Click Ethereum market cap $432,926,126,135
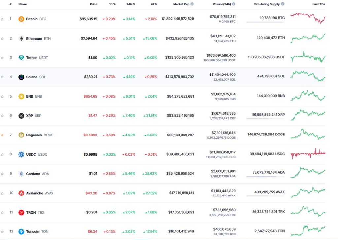The image size is (338, 240). tap(180, 38)
